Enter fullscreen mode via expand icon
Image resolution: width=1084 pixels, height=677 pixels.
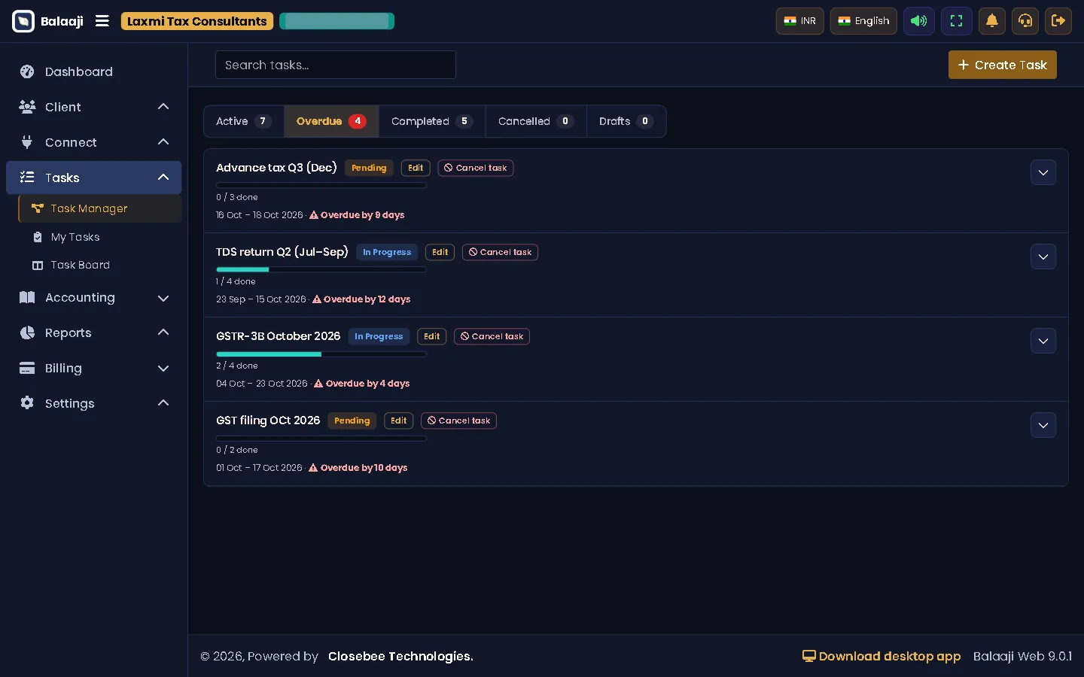tap(957, 21)
